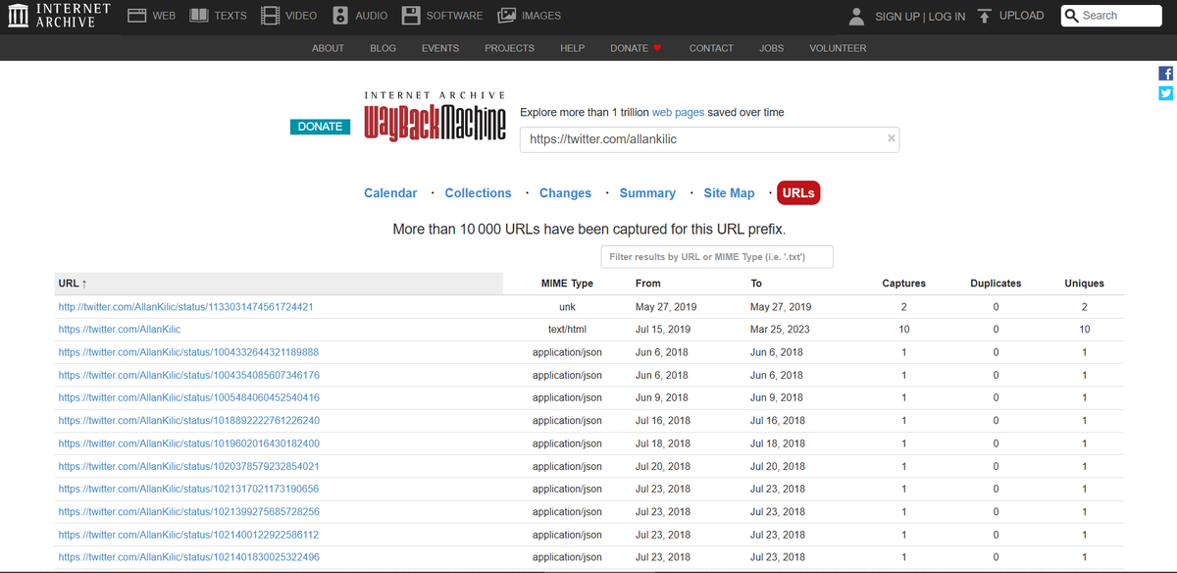Open status/1004354085607346176 URL link
Screen dimensions: 1177x573
[188, 375]
